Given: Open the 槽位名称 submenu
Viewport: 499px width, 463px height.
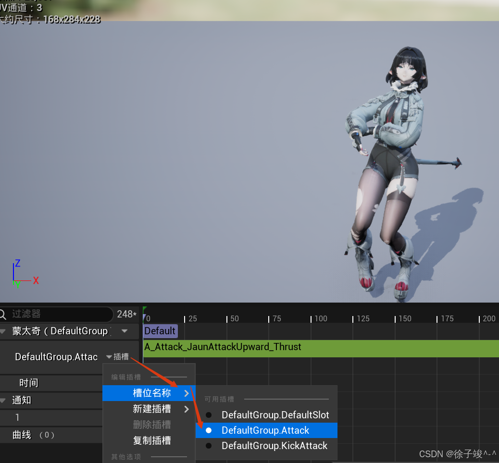Looking at the screenshot, I should pos(149,393).
